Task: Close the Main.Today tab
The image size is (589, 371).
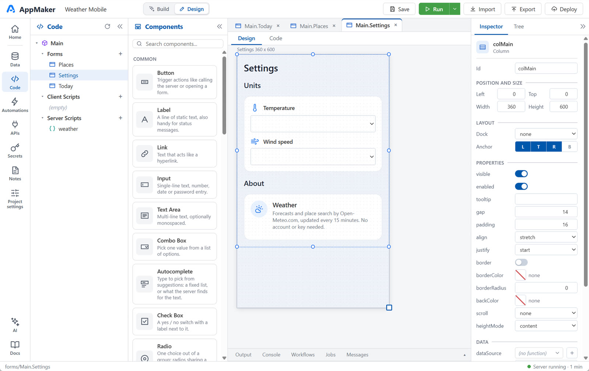Action: pos(278,26)
